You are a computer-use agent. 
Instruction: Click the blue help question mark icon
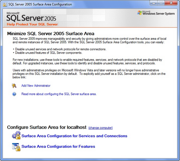[14, 94]
